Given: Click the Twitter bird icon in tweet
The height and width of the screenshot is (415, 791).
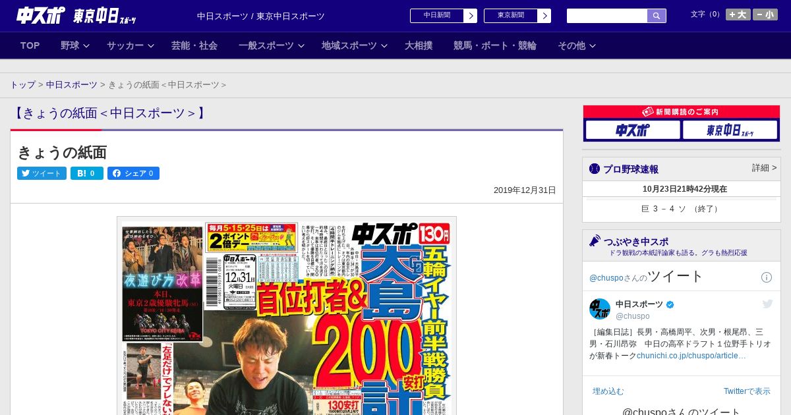Looking at the screenshot, I should coord(767,304).
